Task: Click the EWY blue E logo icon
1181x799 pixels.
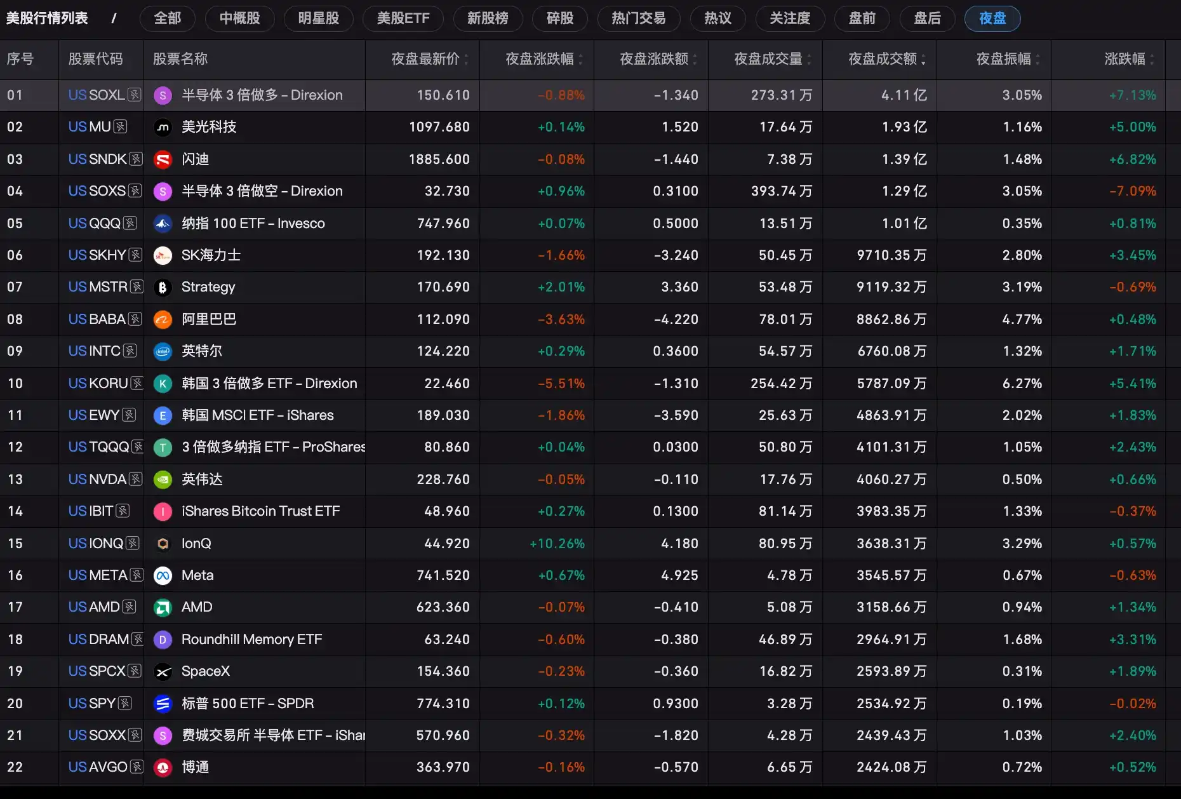Action: coord(163,415)
